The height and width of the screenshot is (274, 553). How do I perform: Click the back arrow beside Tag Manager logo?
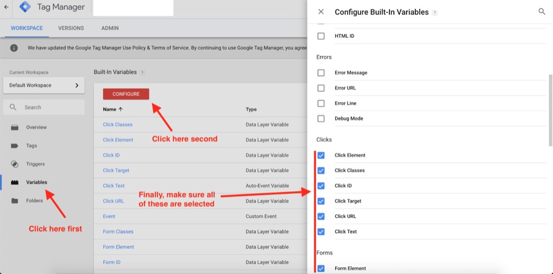pos(6,7)
